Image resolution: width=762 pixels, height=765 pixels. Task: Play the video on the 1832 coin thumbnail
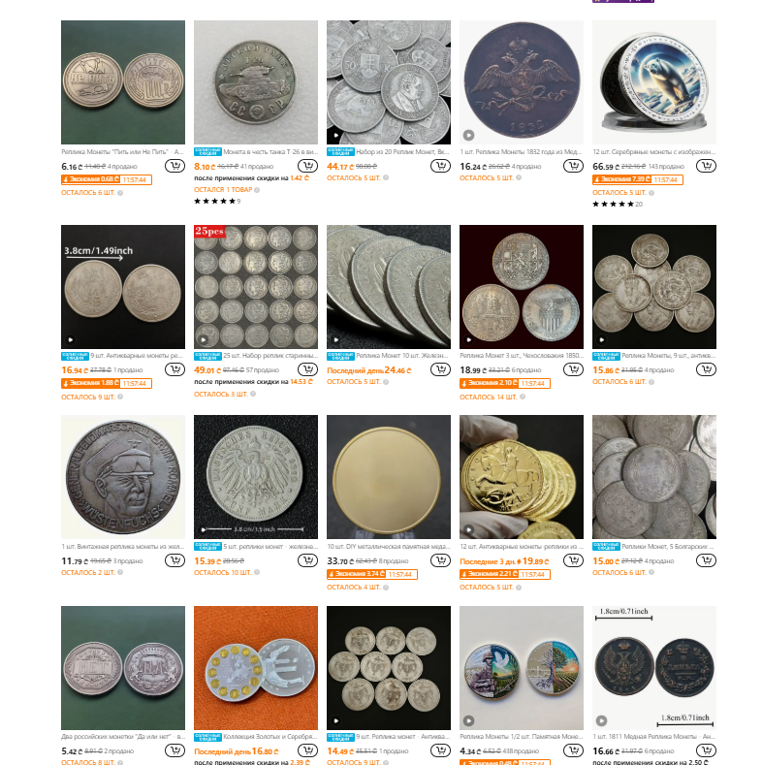[x=469, y=135]
